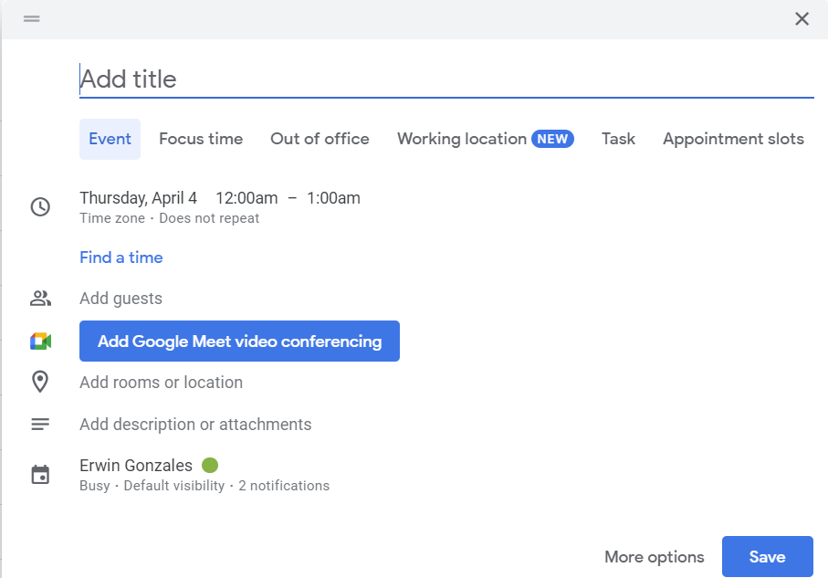828x578 pixels.
Task: Open the Does not repeat option
Action: coord(209,218)
